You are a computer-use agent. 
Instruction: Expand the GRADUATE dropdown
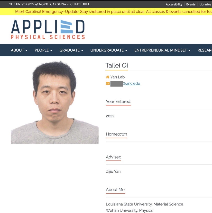coord(71,50)
